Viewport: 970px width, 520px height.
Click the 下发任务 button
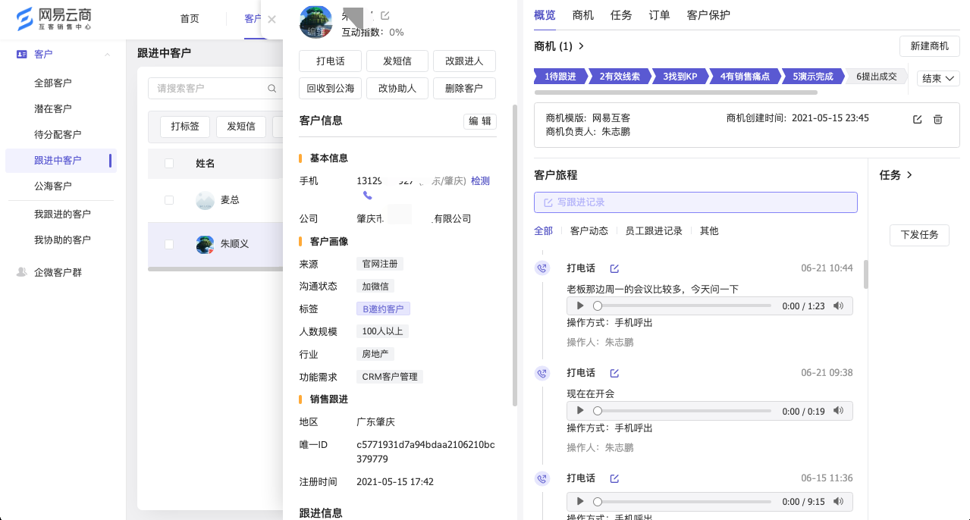(x=918, y=235)
